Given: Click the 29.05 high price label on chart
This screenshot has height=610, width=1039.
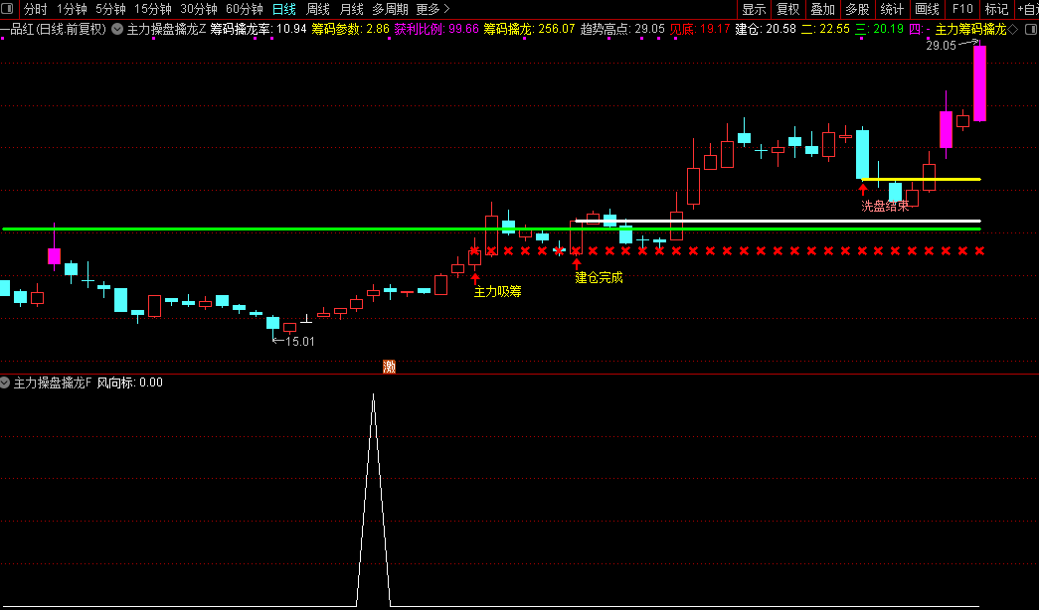Looking at the screenshot, I should pyautogui.click(x=941, y=46).
